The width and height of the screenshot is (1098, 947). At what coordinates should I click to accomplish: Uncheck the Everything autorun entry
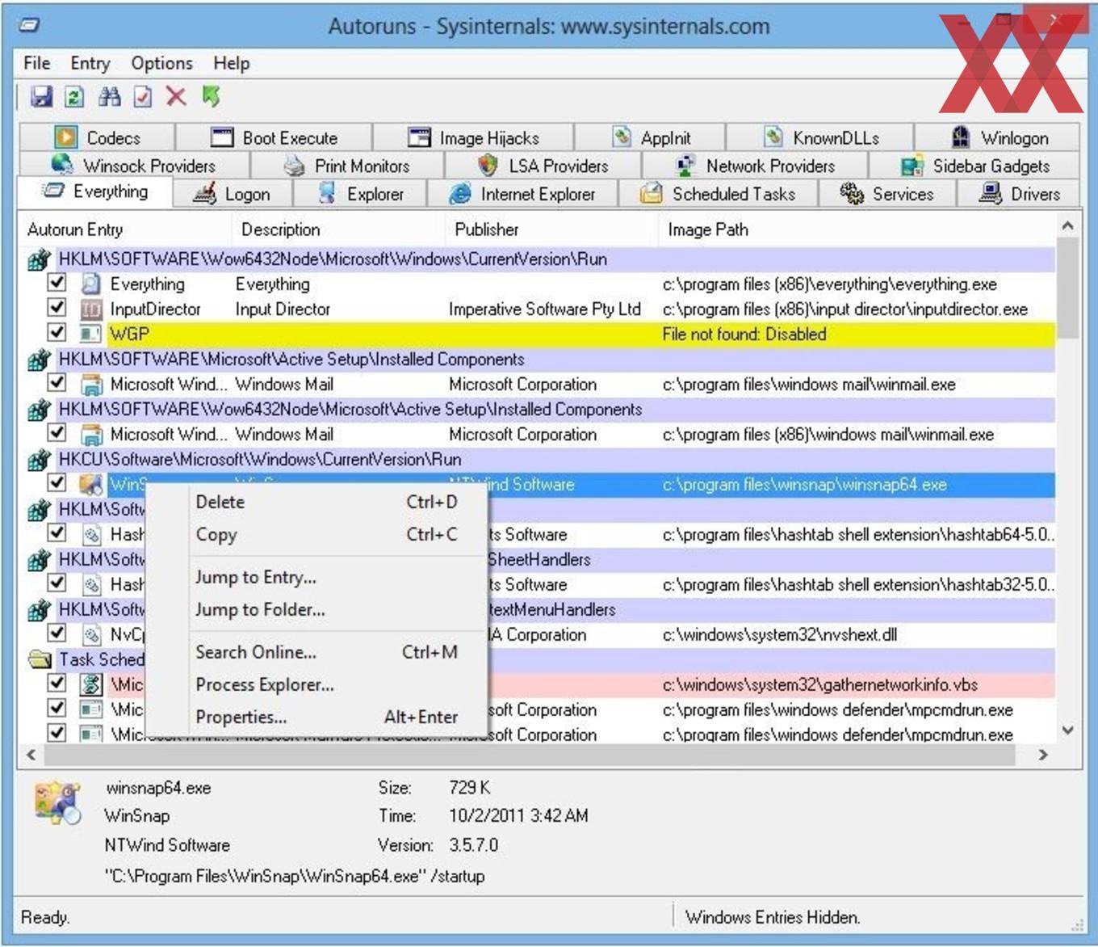(x=57, y=283)
